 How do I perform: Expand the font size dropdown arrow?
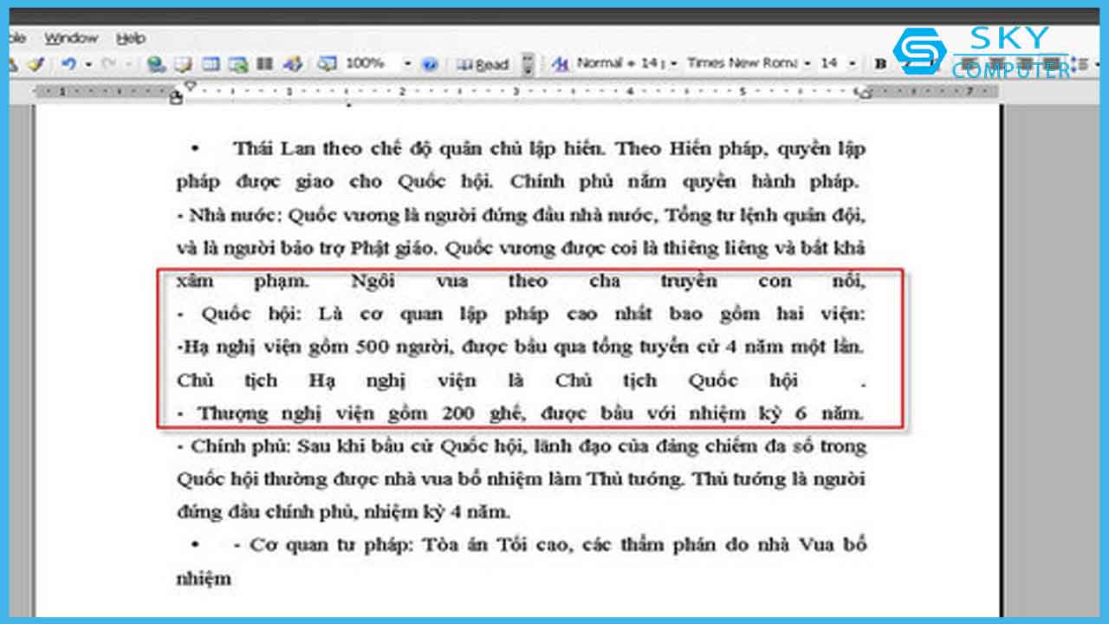click(x=853, y=63)
